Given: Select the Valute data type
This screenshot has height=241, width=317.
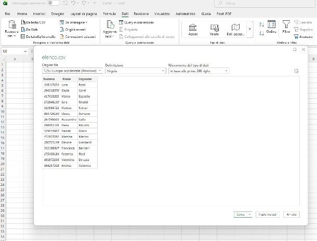Looking at the screenshot, I should (x=214, y=30).
